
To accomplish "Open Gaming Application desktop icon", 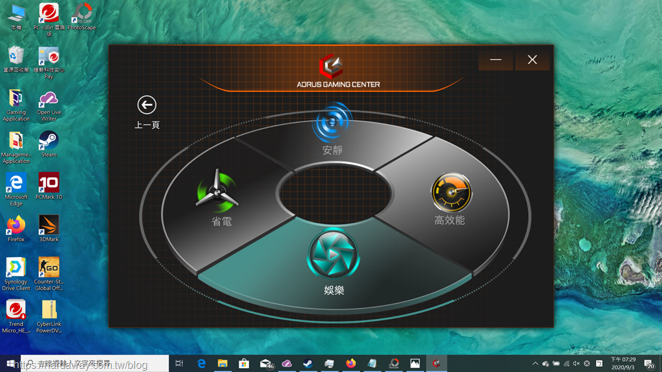I will pos(16,105).
